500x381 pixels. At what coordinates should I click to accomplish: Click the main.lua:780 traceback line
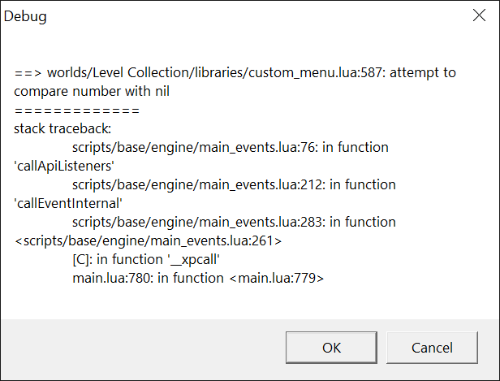click(x=198, y=279)
